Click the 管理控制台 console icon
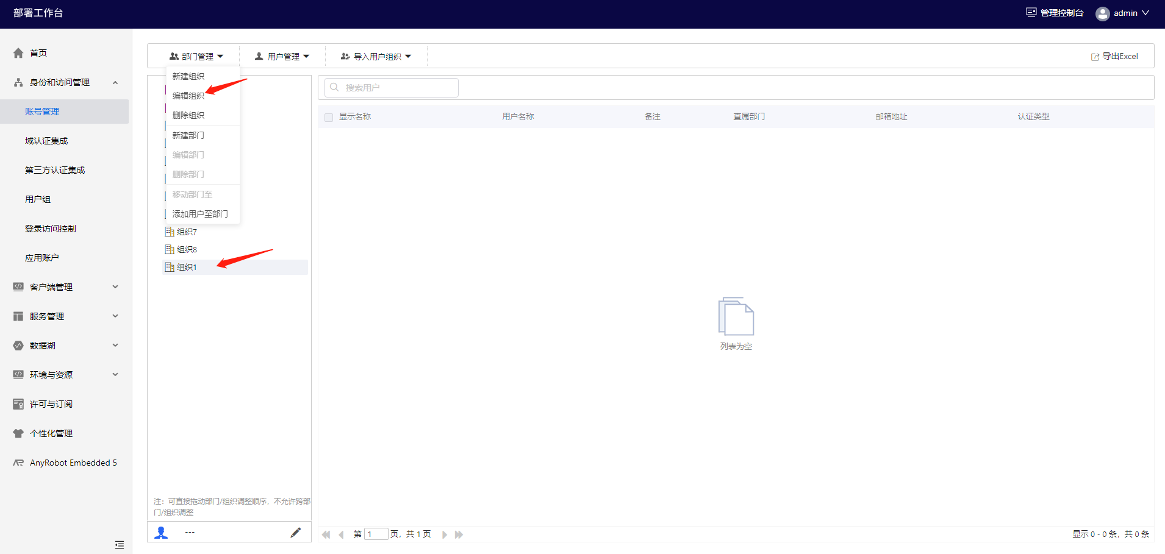The image size is (1165, 554). tap(1031, 12)
